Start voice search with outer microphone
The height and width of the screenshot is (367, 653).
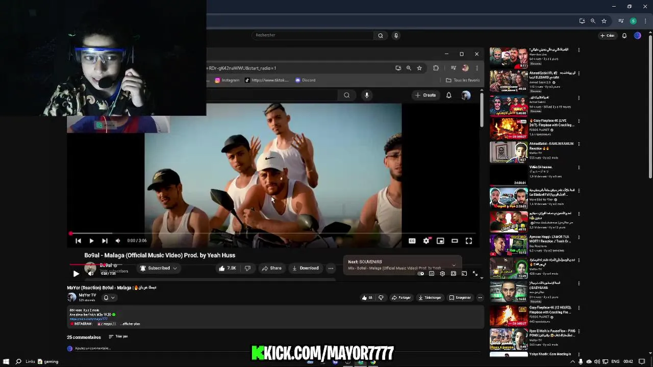tap(396, 35)
